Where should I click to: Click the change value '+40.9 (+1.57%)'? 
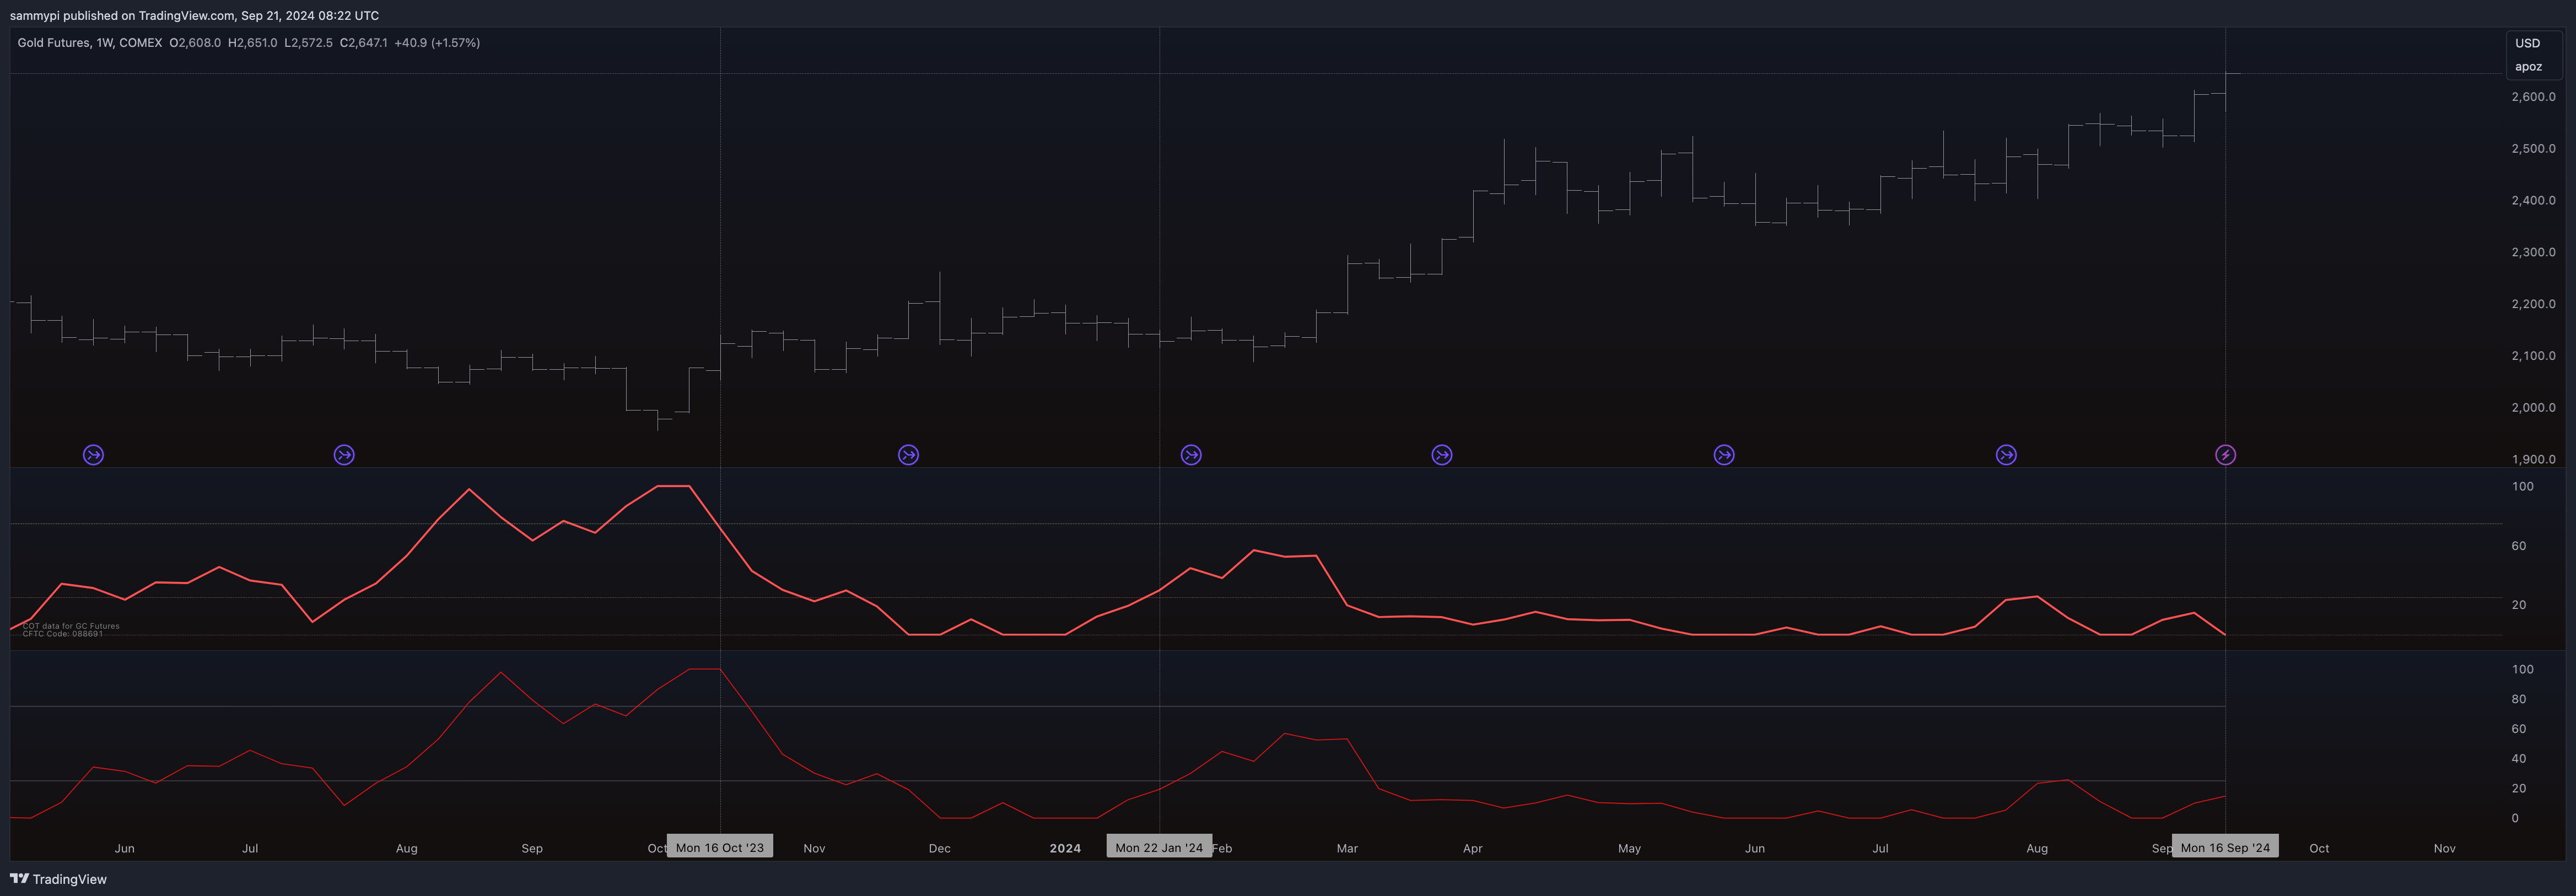[x=437, y=43]
